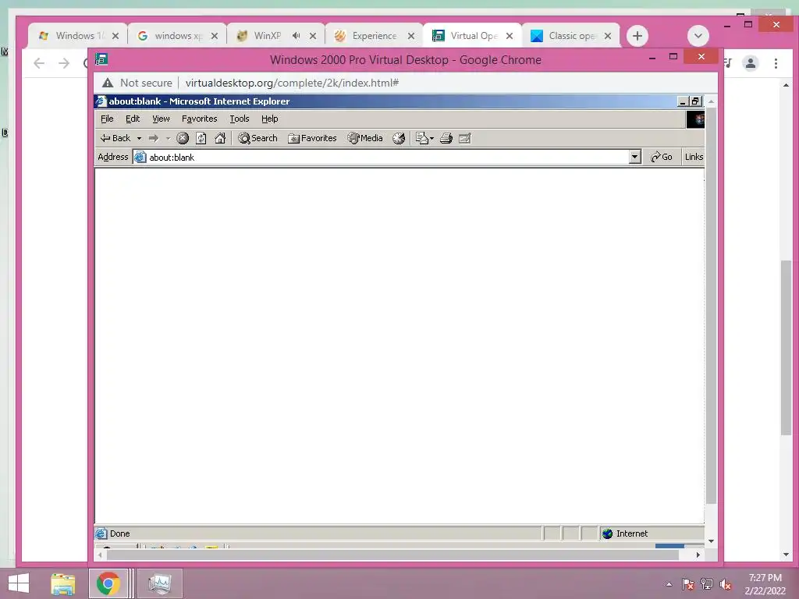This screenshot has height=599, width=799.
Task: Click the Print icon in IE toolbar
Action: pos(446,138)
